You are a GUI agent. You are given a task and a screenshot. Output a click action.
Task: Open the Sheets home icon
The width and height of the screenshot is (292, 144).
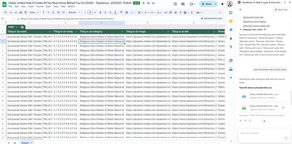4,5
